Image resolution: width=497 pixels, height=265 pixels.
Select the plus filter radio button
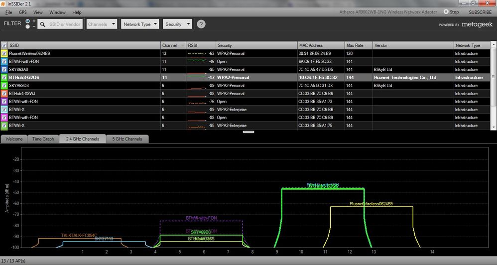(27, 21)
